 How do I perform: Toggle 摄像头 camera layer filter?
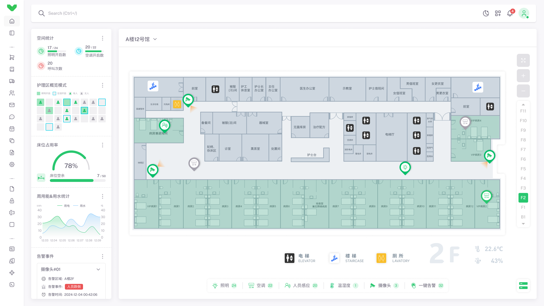(x=384, y=286)
